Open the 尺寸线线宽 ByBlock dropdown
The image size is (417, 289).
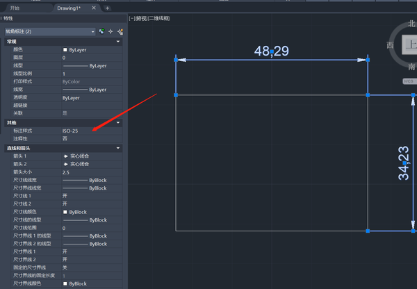click(92, 180)
